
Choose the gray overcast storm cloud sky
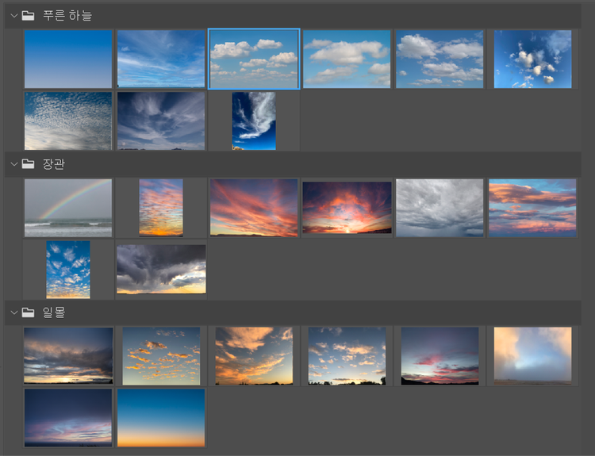440,208
